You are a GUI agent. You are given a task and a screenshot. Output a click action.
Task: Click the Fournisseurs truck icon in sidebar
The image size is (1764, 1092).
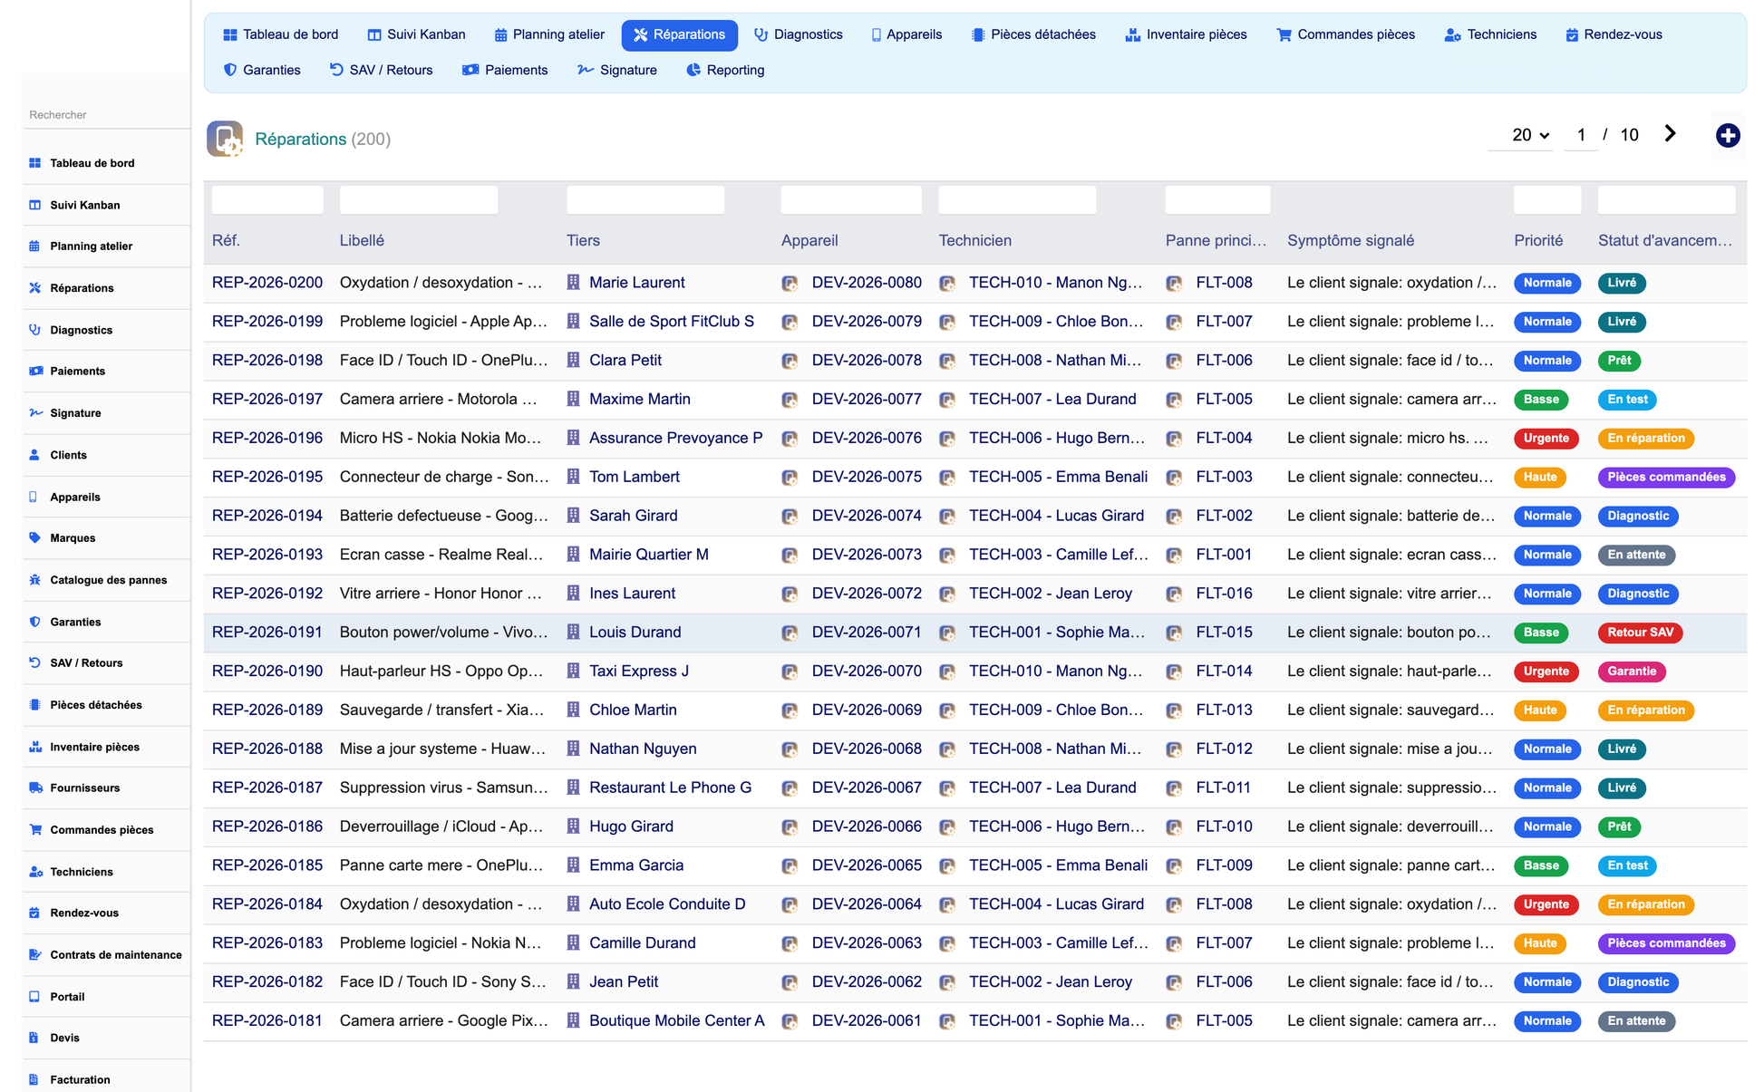35,788
